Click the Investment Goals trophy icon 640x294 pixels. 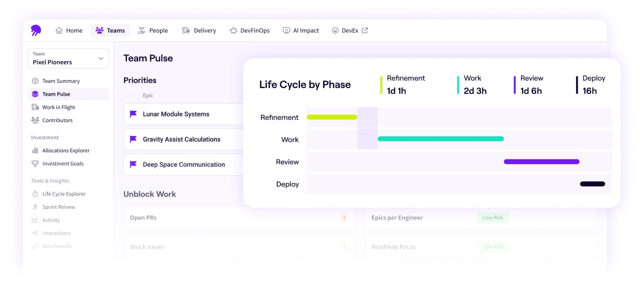[x=35, y=164]
